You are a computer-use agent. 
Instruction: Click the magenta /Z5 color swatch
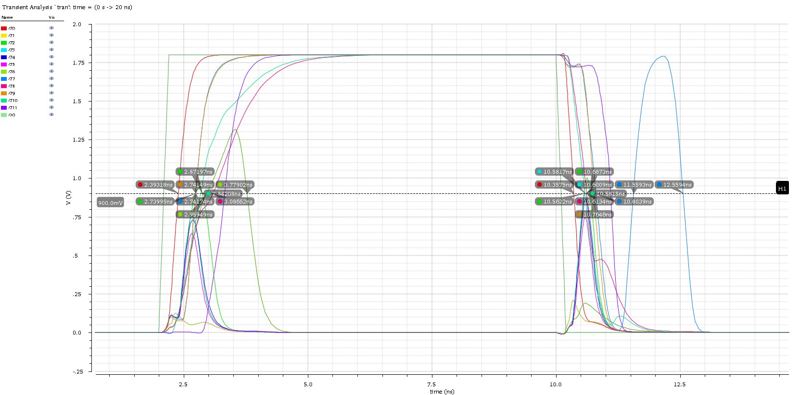click(4, 64)
